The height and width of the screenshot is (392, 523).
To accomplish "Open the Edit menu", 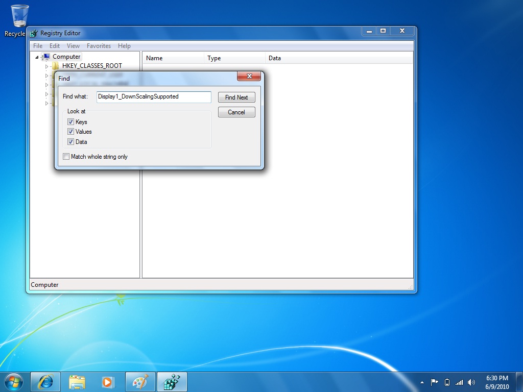I will pyautogui.click(x=54, y=45).
